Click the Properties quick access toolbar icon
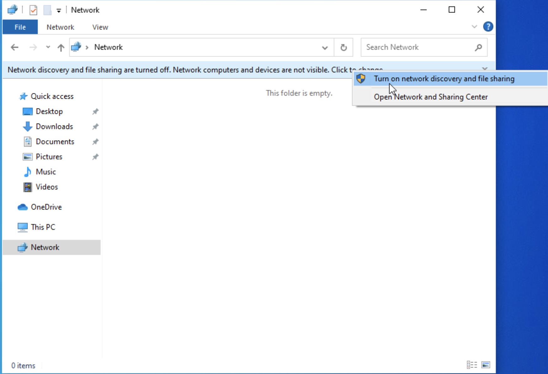 [x=33, y=10]
